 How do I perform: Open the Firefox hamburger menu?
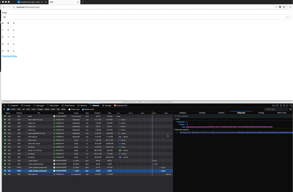290,7
